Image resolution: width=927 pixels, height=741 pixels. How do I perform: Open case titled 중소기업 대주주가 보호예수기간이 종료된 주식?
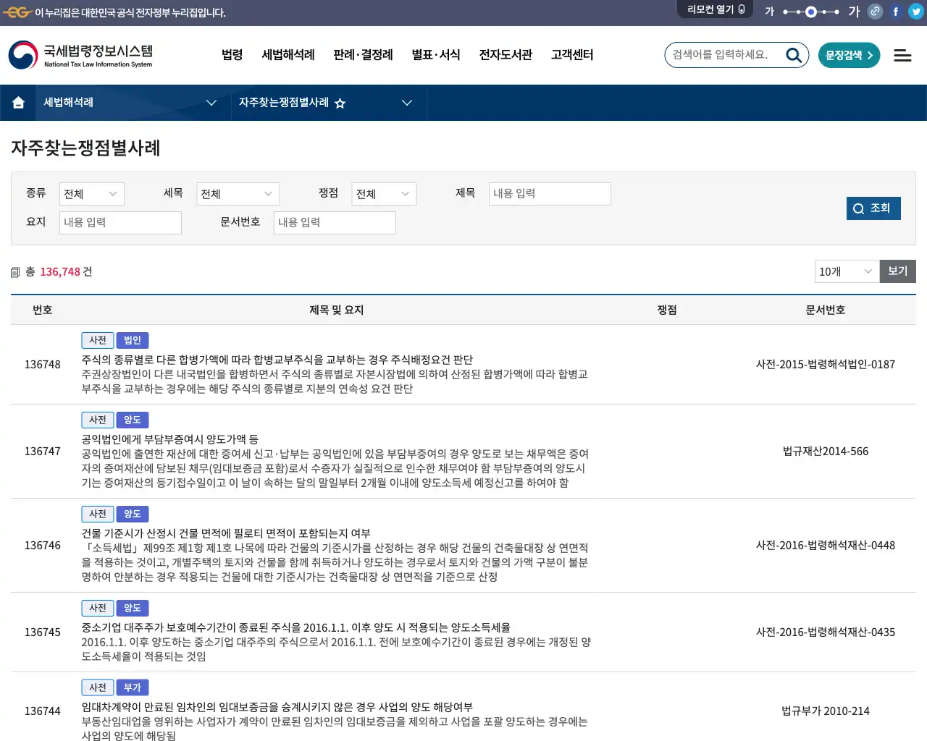(x=296, y=627)
